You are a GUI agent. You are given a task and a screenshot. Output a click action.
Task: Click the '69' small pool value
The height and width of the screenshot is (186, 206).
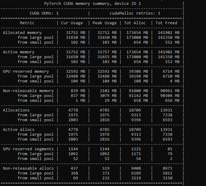click(x=76, y=178)
